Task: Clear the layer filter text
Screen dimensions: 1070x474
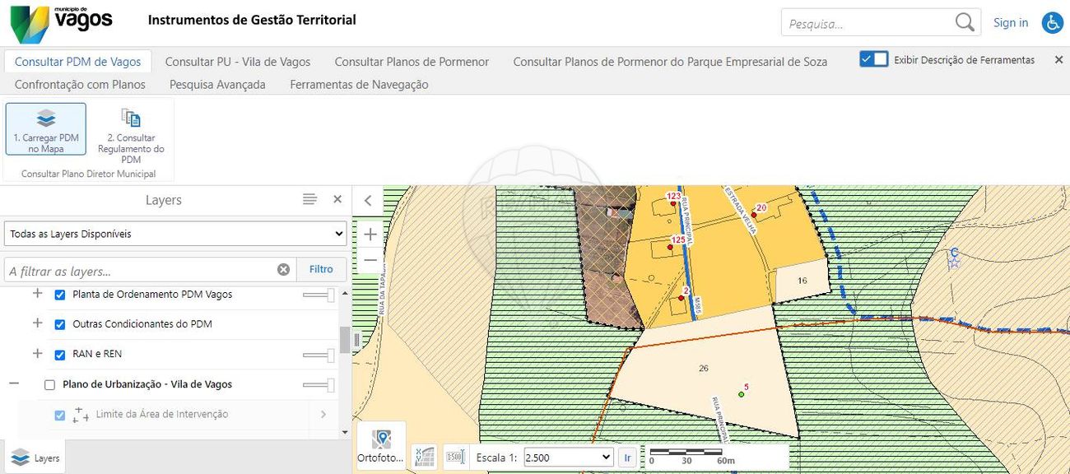Action: [x=283, y=269]
